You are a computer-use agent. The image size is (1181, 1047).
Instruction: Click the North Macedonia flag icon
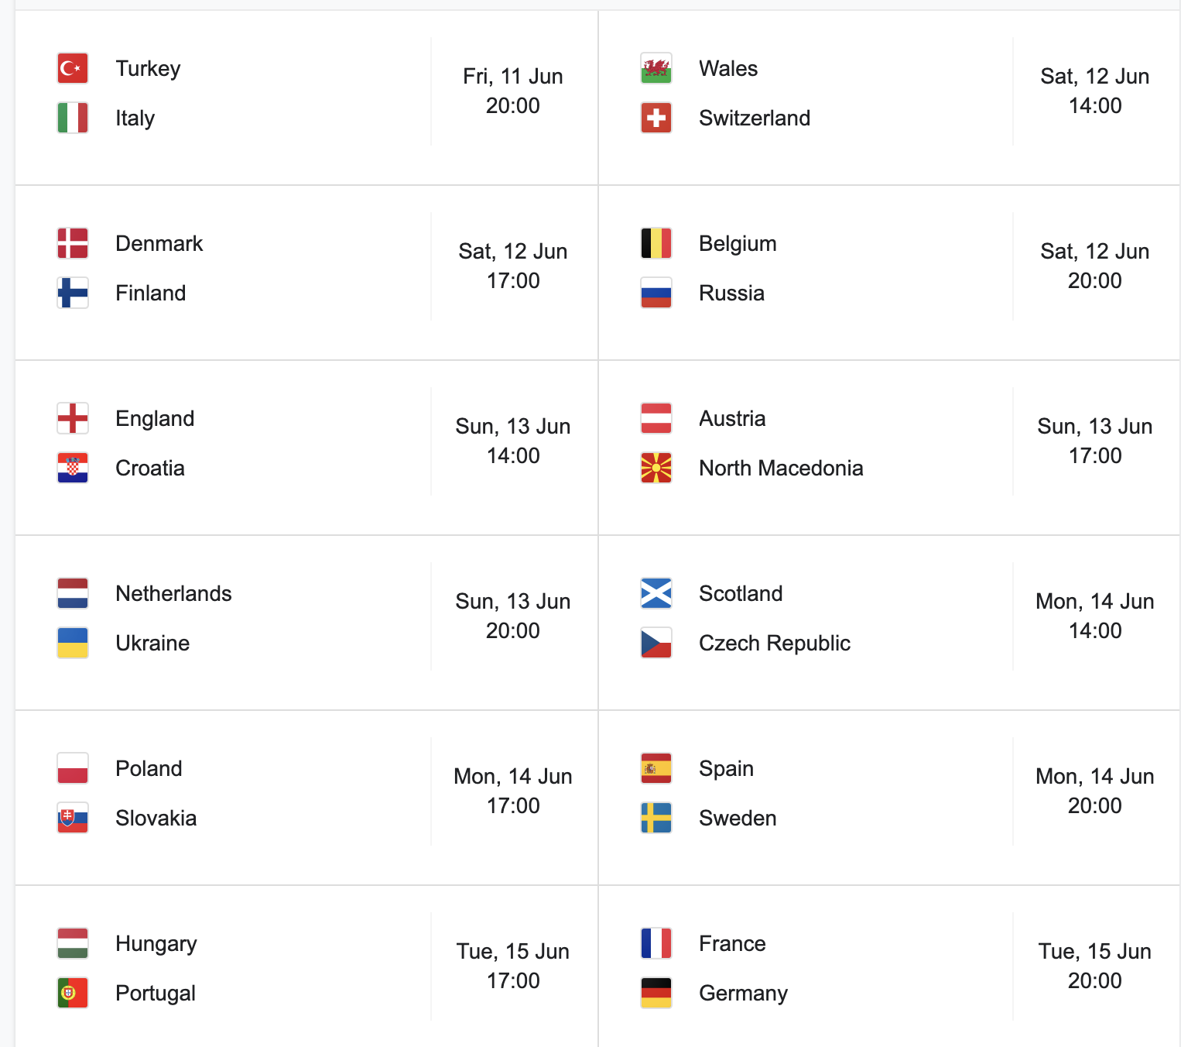coord(656,468)
